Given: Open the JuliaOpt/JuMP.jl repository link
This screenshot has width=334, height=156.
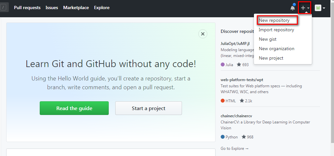Looking at the screenshot, I should 235,43.
